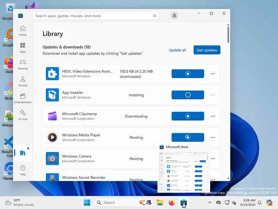
Task: Expand the system tray hidden icons chevron
Action: [210, 202]
